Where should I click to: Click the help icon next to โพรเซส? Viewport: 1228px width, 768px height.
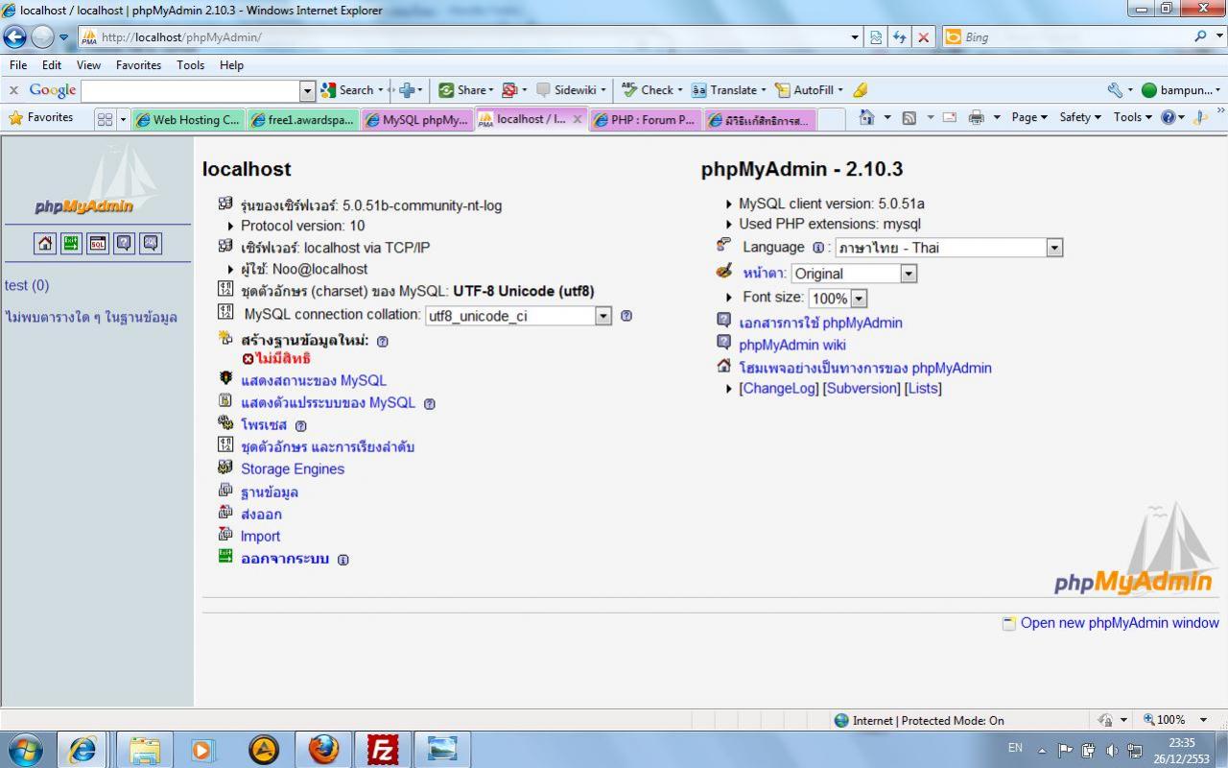point(301,425)
